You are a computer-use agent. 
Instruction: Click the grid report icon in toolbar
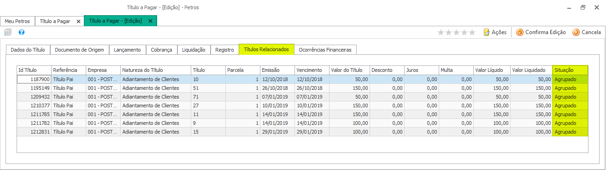(8, 32)
